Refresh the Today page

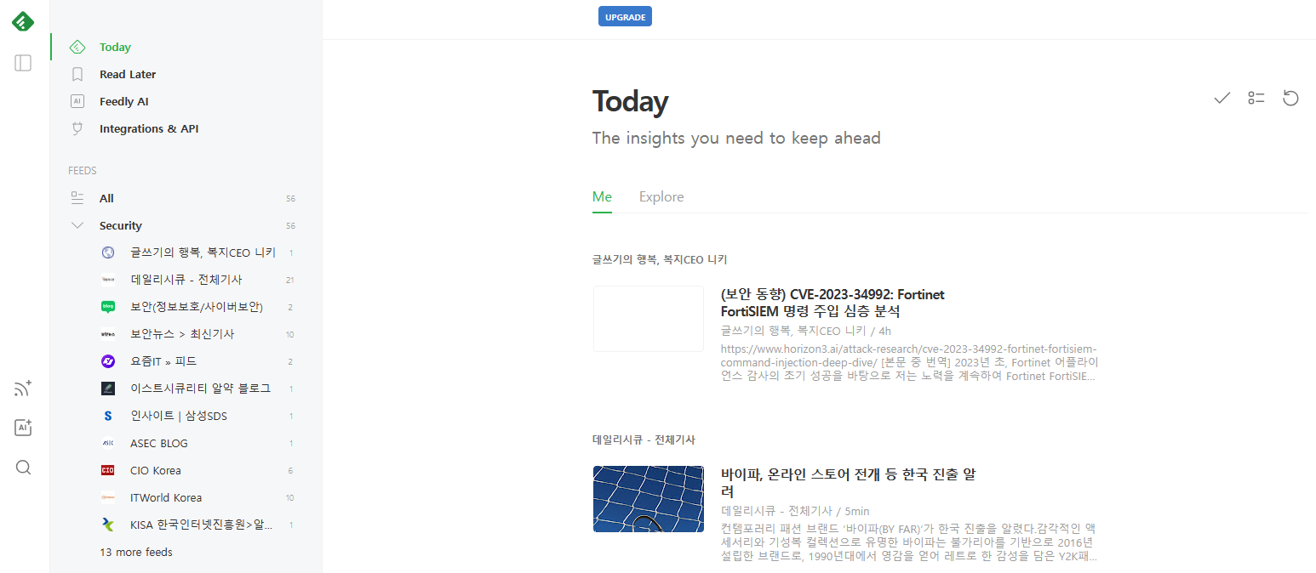coord(1290,98)
